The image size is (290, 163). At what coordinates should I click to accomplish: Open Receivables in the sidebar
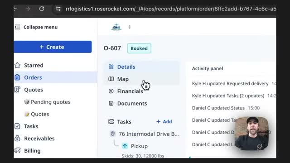[x=39, y=139]
